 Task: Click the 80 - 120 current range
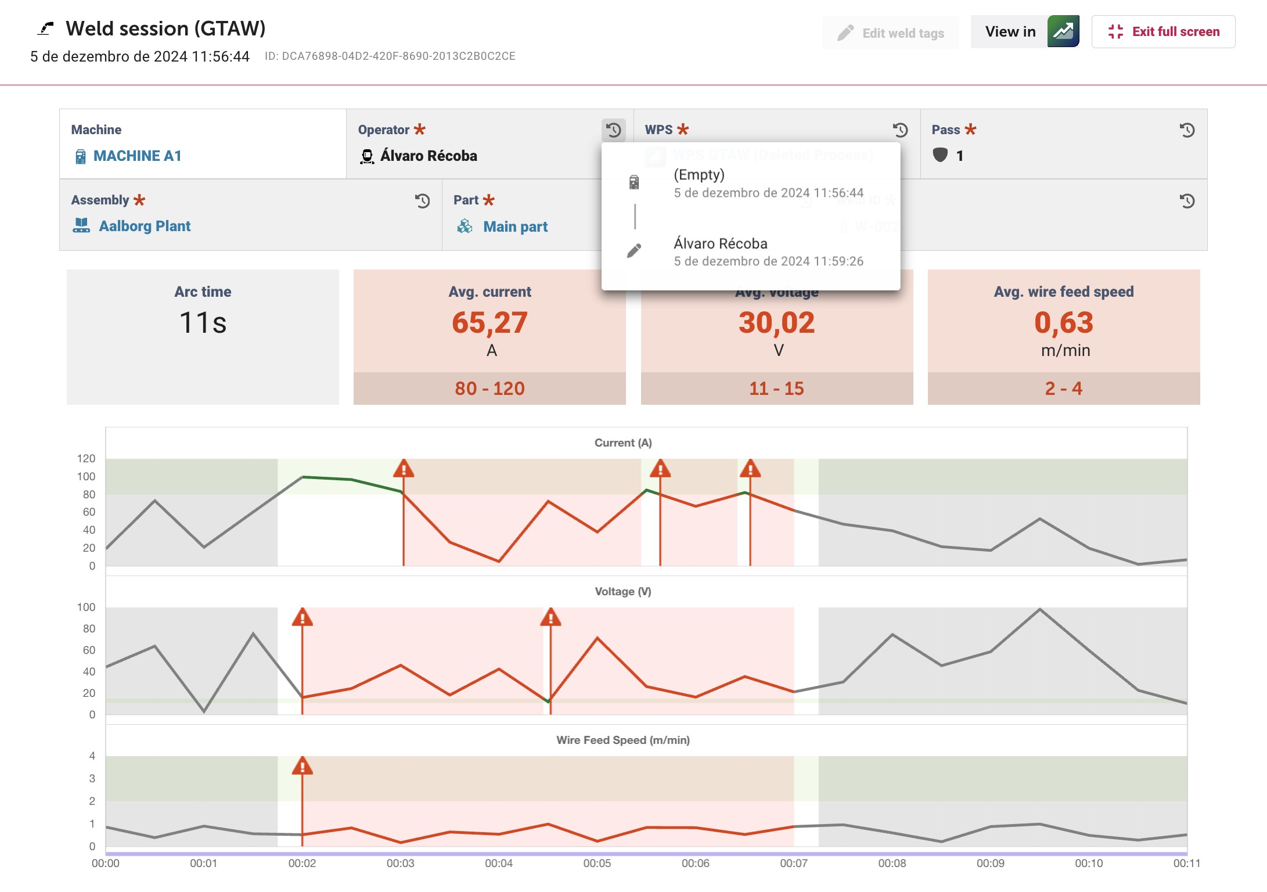(489, 389)
